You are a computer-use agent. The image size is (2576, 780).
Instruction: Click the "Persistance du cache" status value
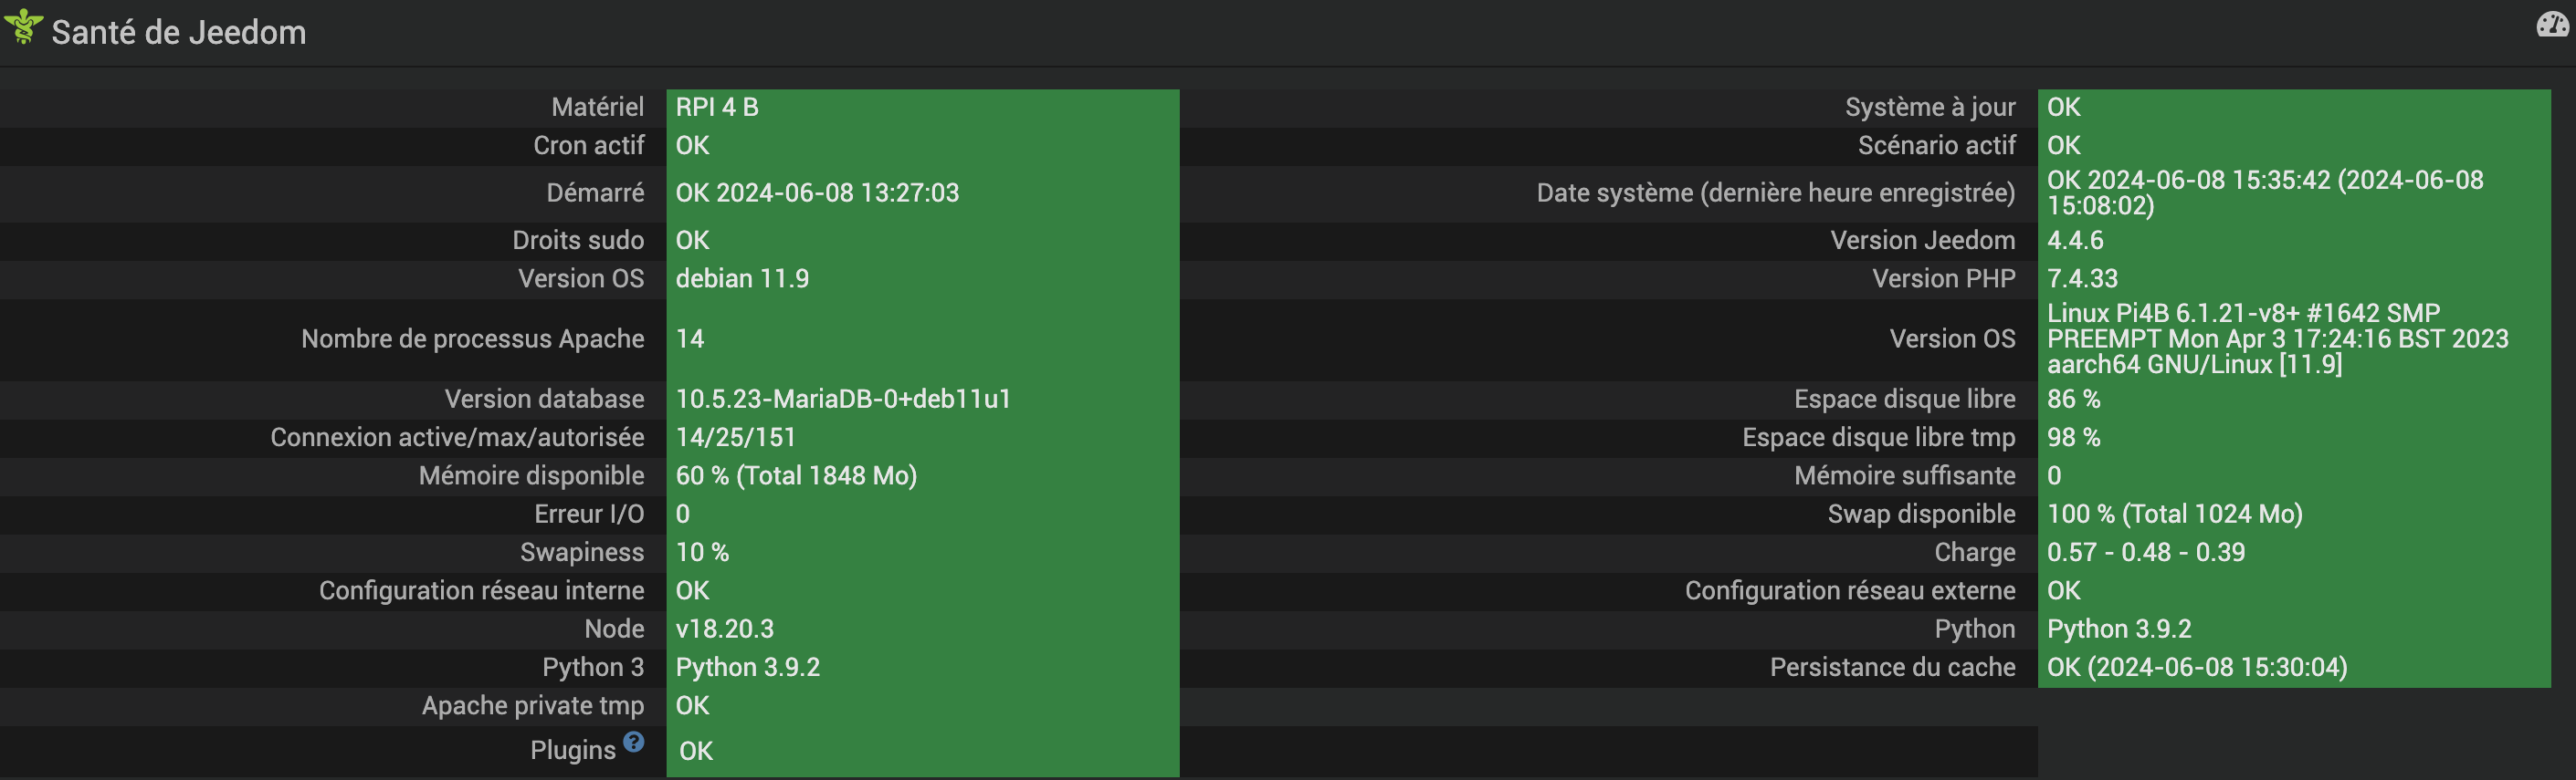coord(2196,667)
